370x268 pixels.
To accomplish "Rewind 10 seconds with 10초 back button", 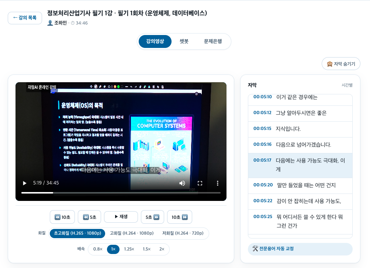I will (62, 217).
